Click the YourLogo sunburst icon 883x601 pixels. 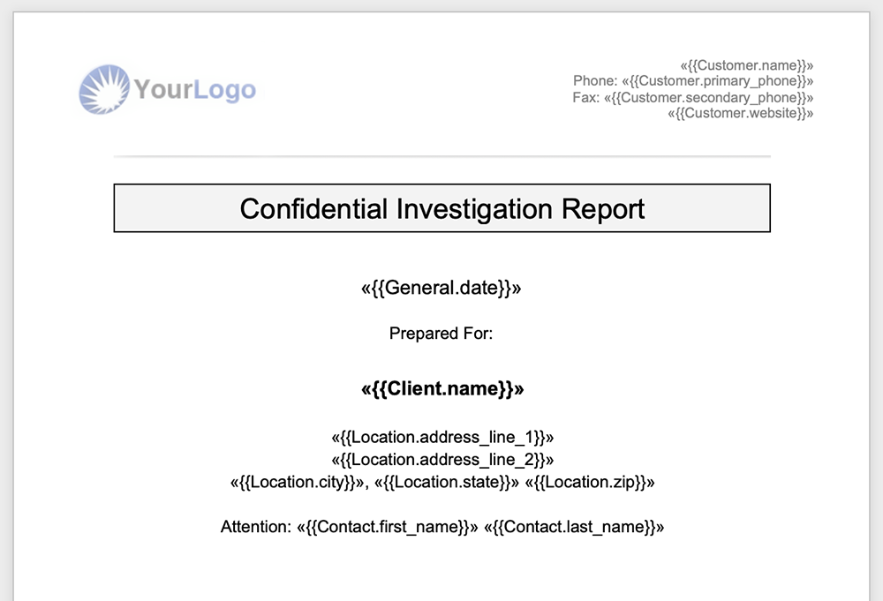104,89
